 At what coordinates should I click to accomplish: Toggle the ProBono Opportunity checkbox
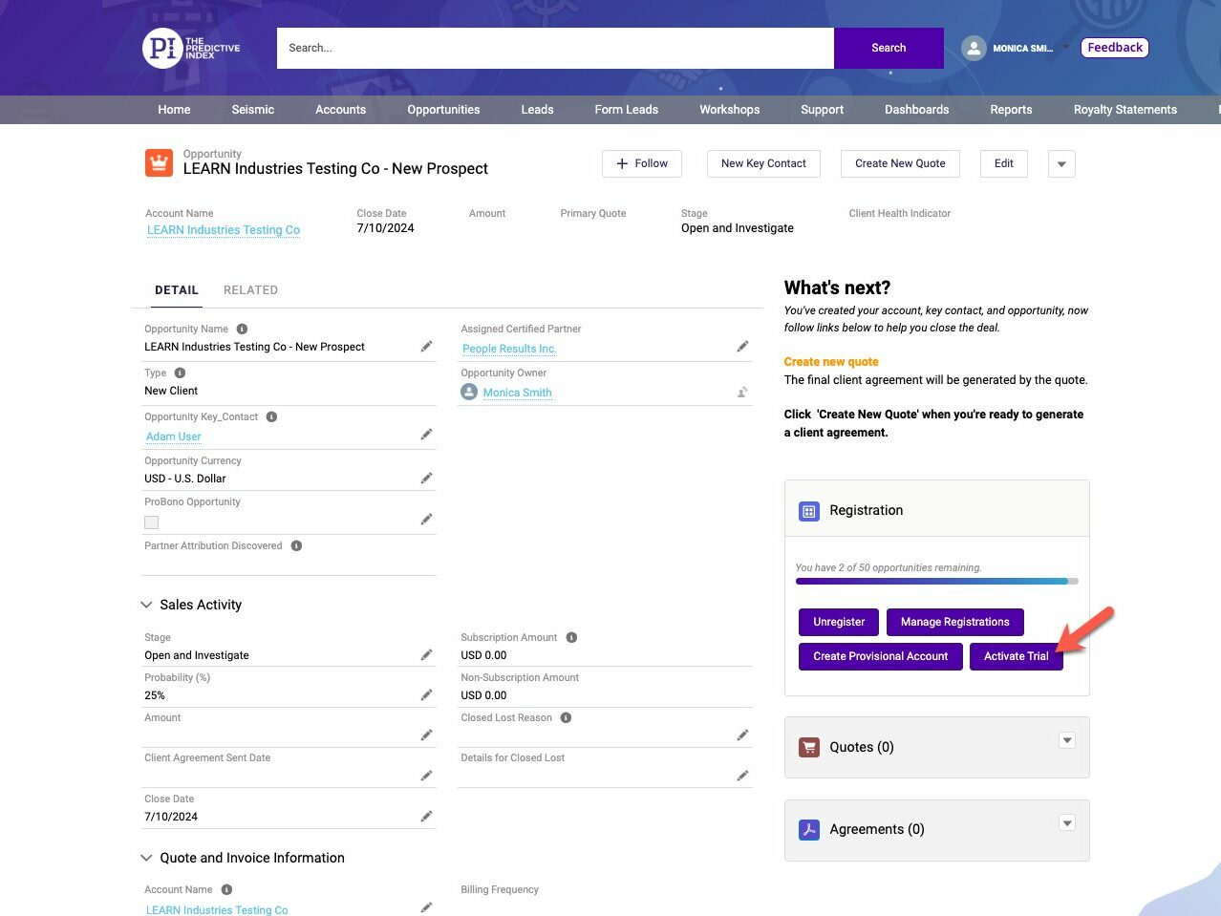[152, 522]
